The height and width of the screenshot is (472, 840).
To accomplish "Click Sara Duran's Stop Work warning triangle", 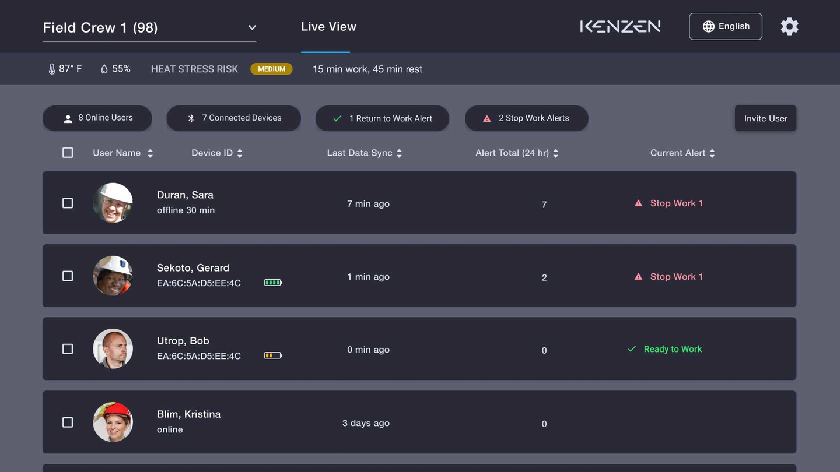I will pyautogui.click(x=638, y=203).
